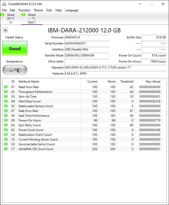This screenshot has width=169, height=205.
Task: Click status dot of Seek Error Rate row
Action: [6, 111]
